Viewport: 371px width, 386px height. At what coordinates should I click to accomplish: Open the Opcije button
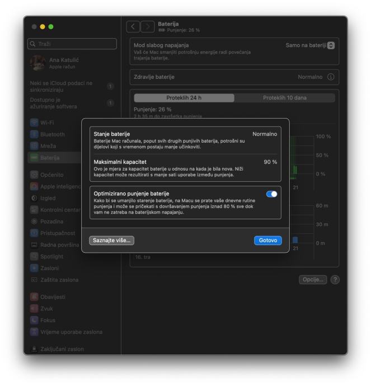(x=313, y=280)
